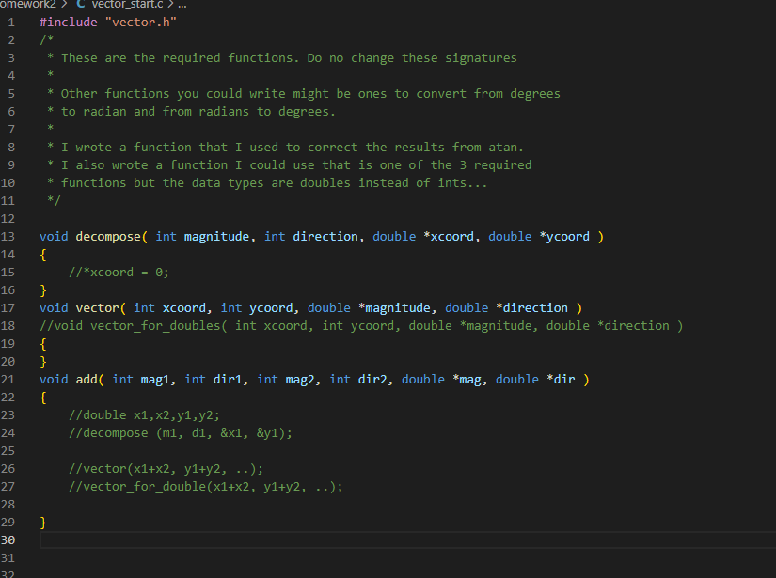Click the //*xcoord = 0; comment
776x578 pixels.
click(119, 273)
